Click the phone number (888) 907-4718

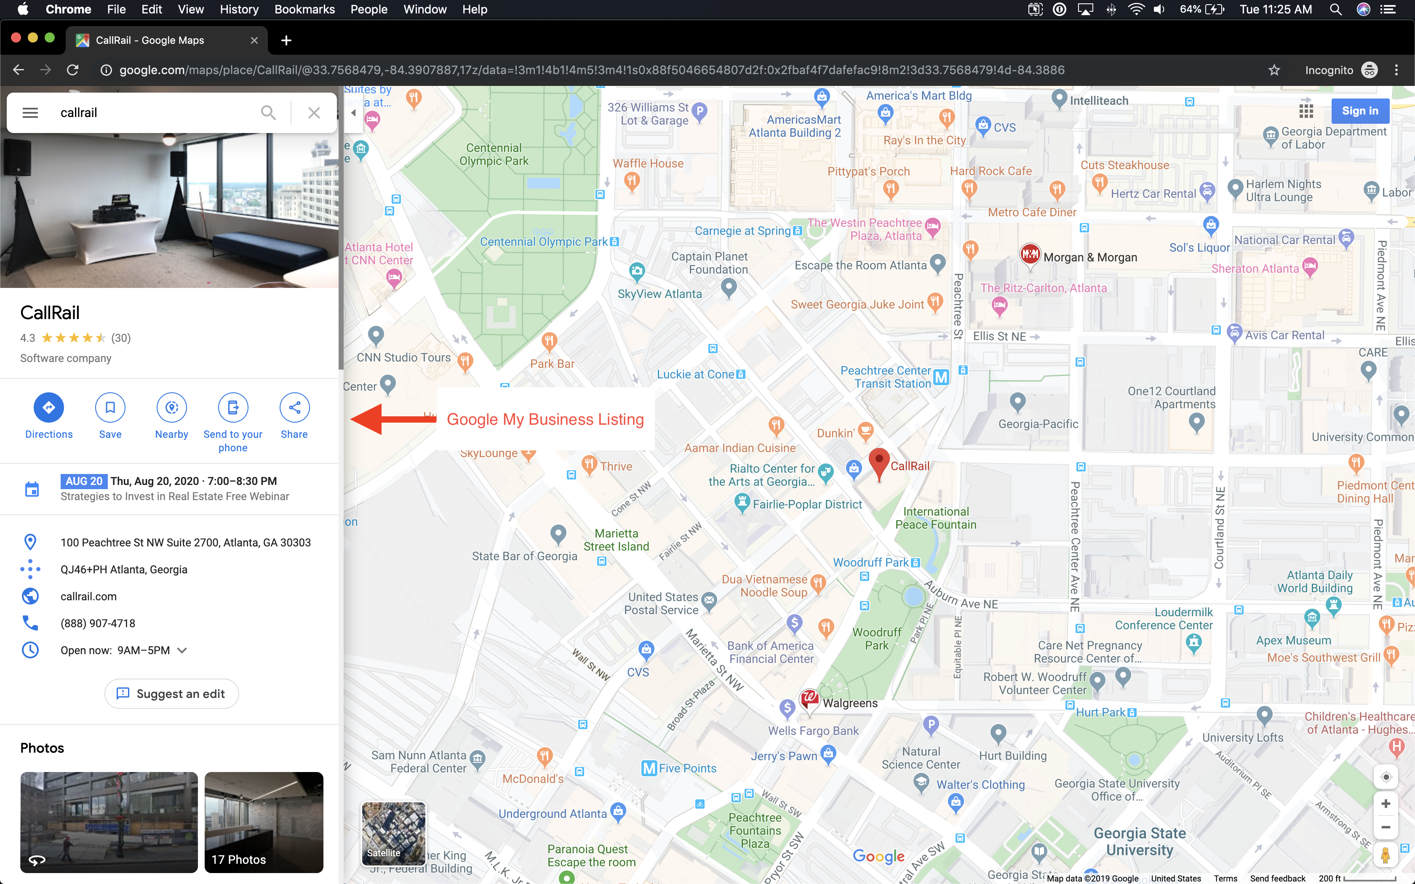pos(98,623)
